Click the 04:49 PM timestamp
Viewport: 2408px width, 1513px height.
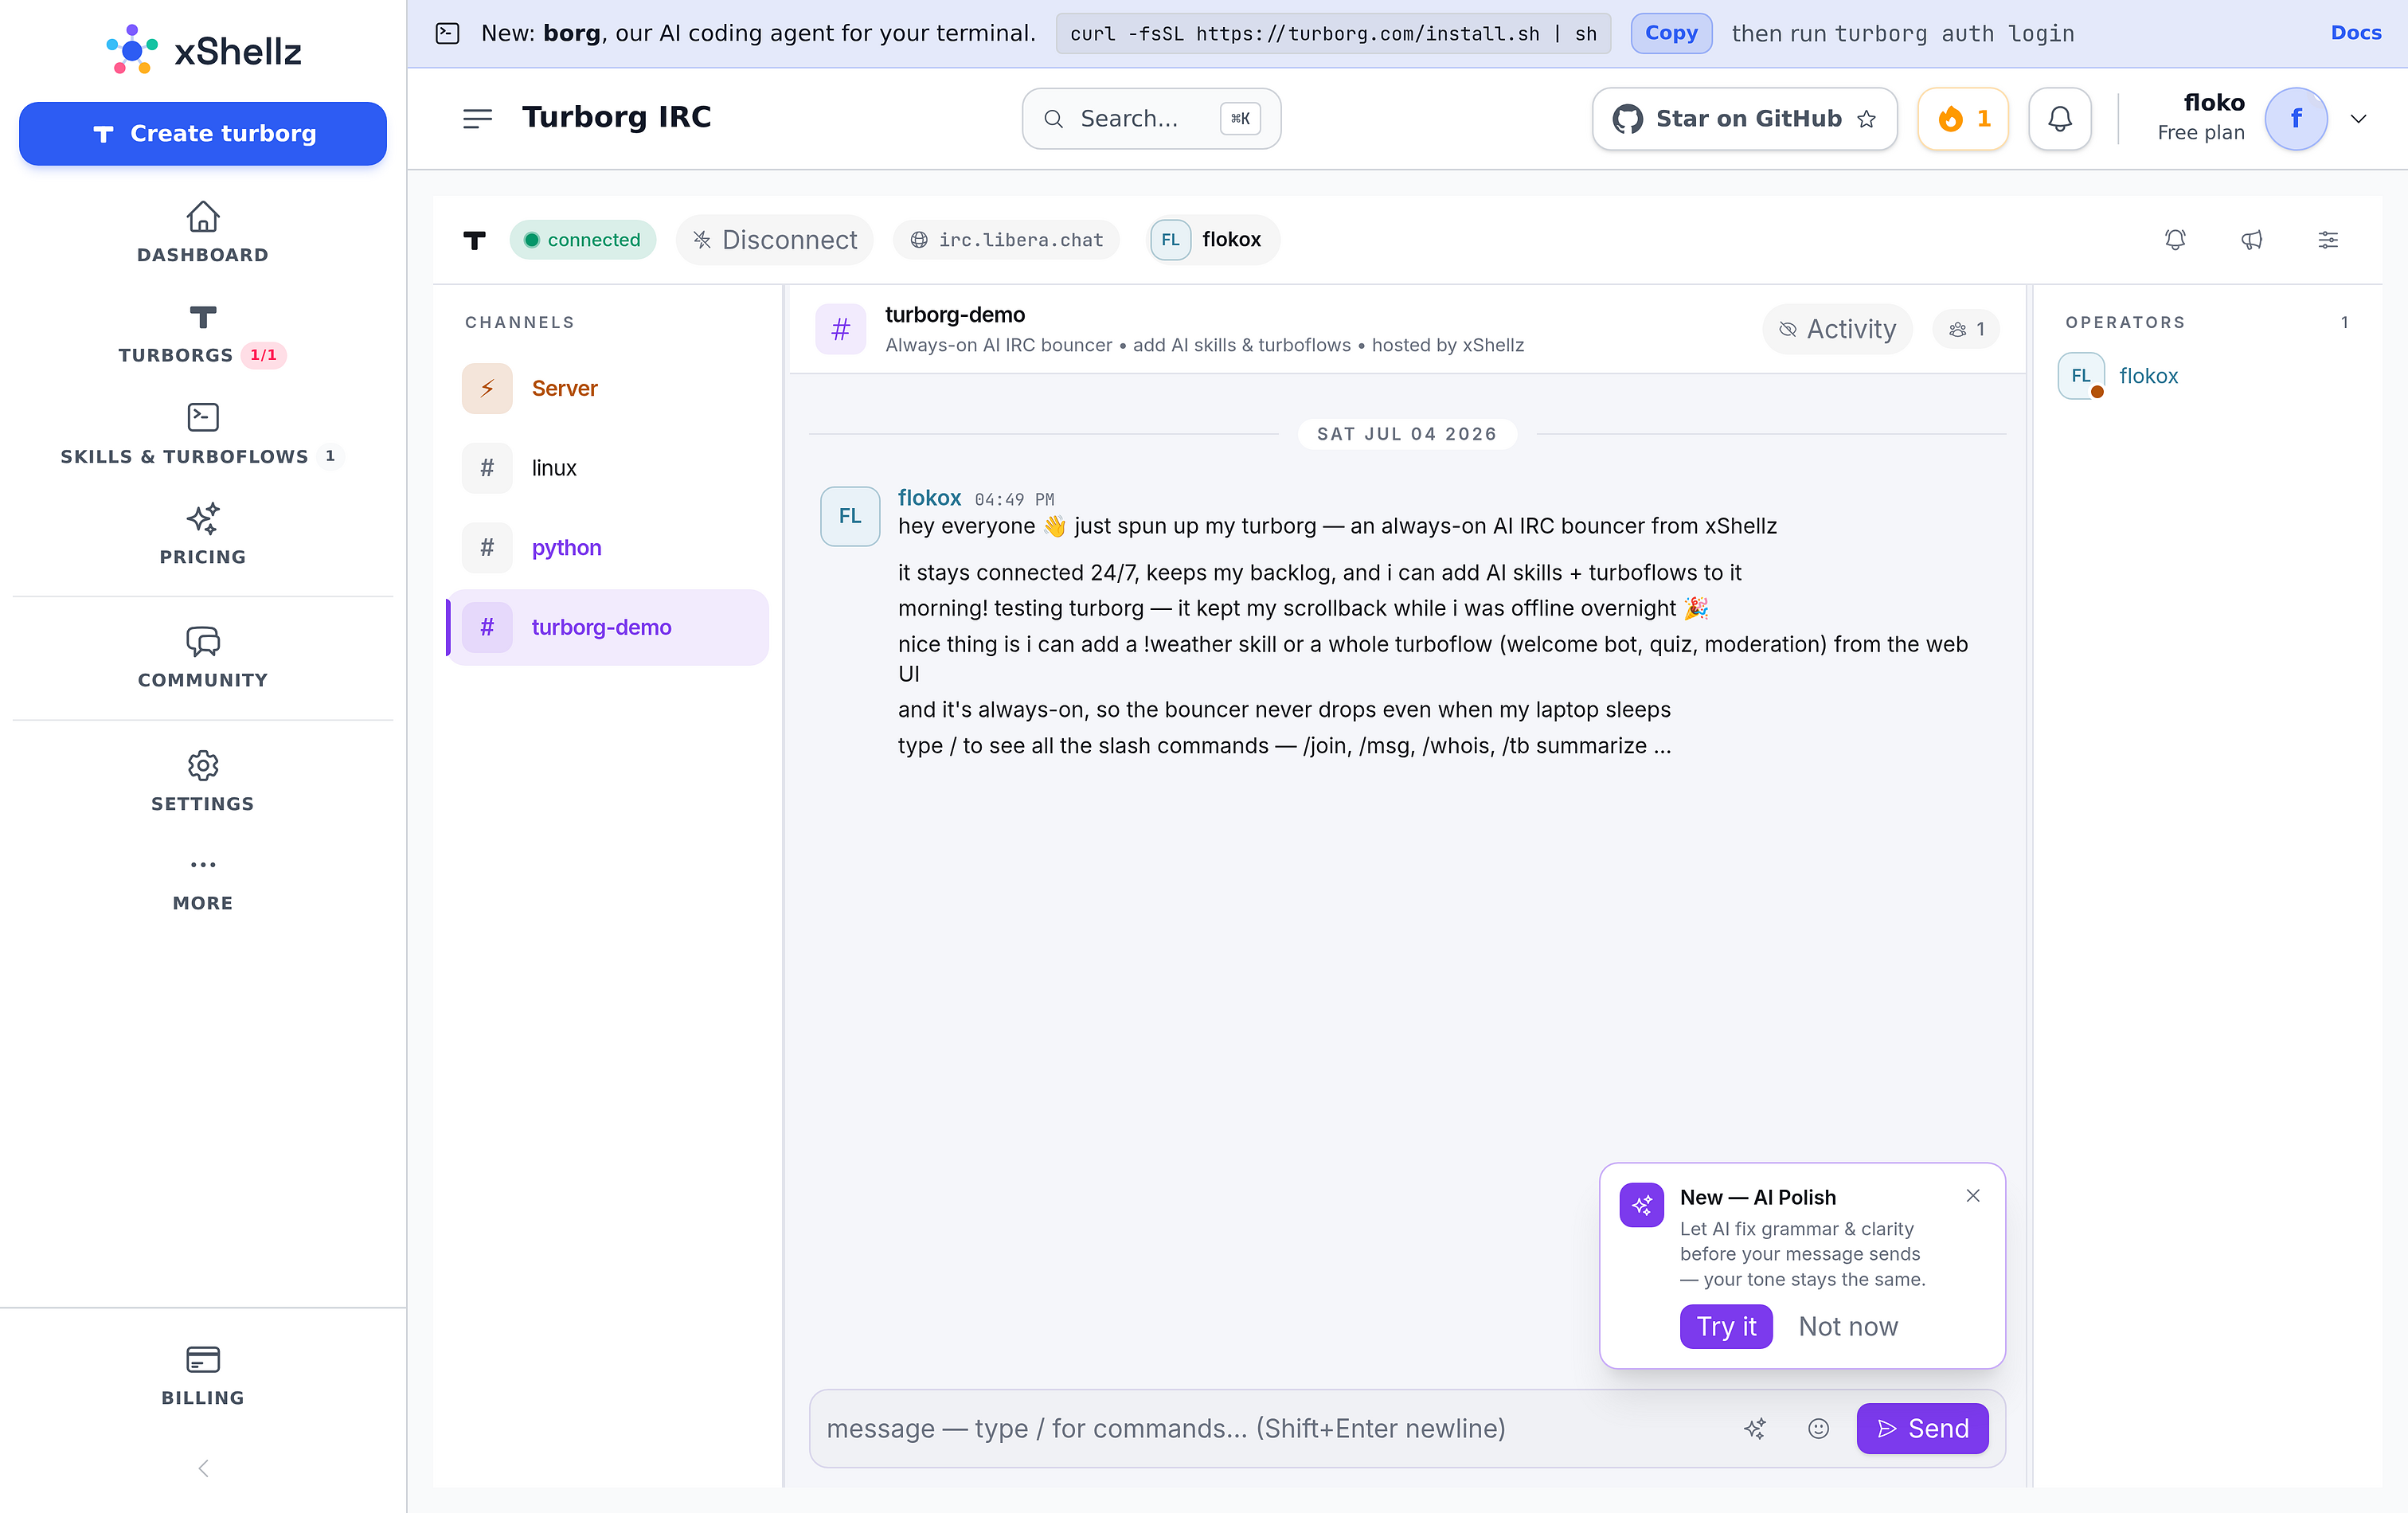[1014, 499]
